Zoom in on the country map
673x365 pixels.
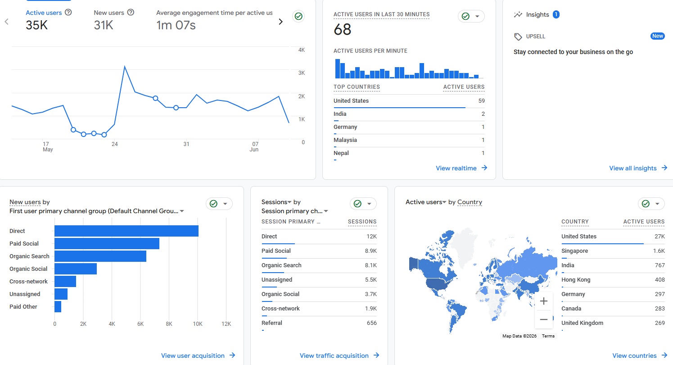pyautogui.click(x=543, y=301)
